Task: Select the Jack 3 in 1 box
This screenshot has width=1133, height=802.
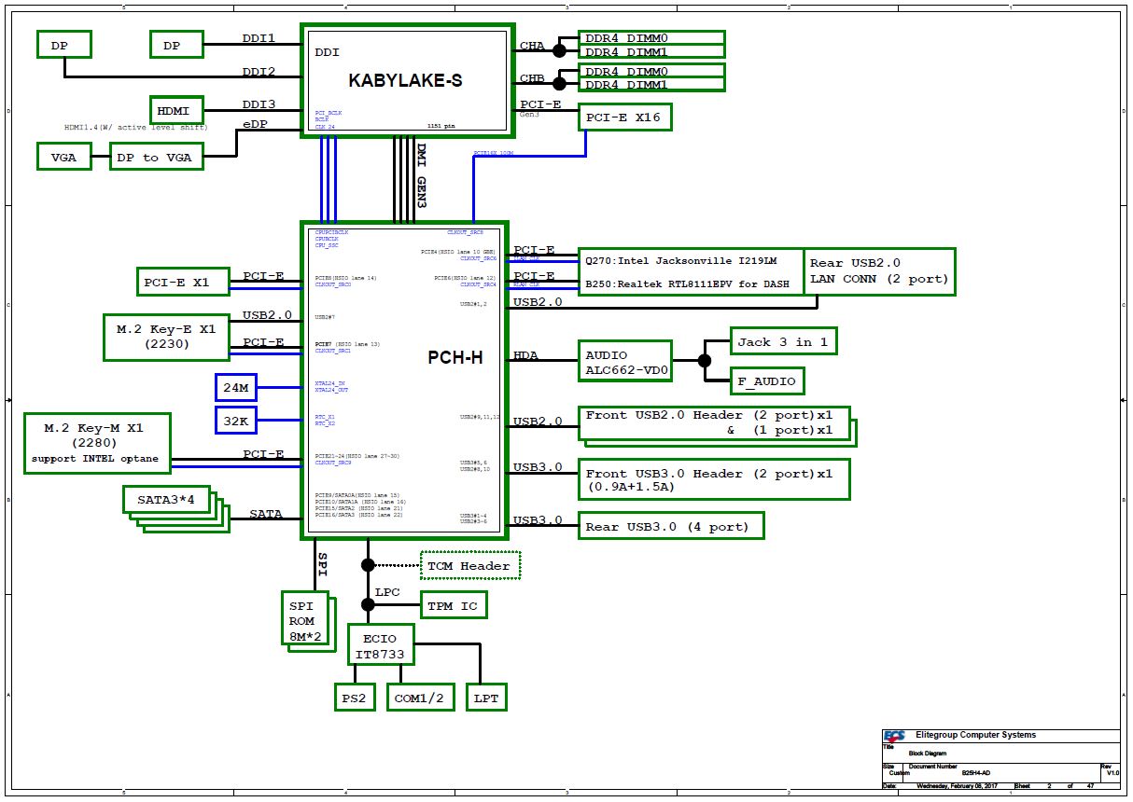Action: 781,341
